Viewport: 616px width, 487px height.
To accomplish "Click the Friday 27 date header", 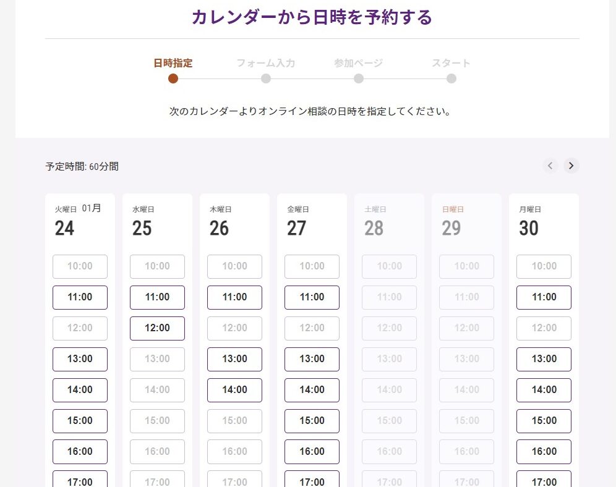I will (x=297, y=222).
